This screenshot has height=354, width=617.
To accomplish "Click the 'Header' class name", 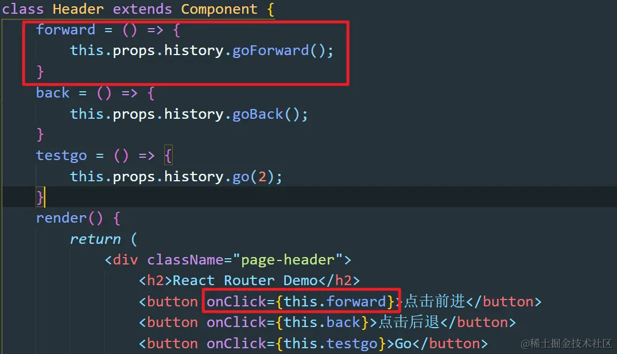I will pos(78,9).
